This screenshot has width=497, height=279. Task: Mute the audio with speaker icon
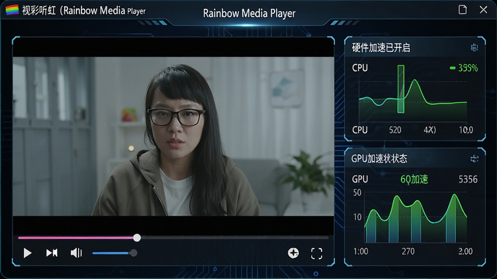(x=76, y=253)
